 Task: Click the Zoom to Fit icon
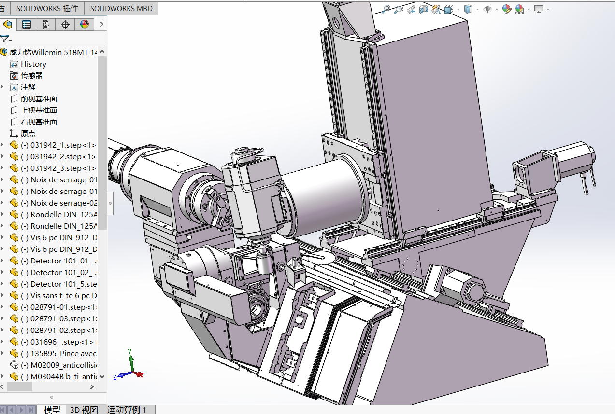(386, 9)
